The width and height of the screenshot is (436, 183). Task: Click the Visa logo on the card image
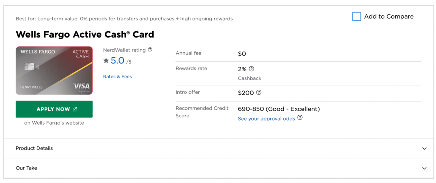click(x=81, y=86)
